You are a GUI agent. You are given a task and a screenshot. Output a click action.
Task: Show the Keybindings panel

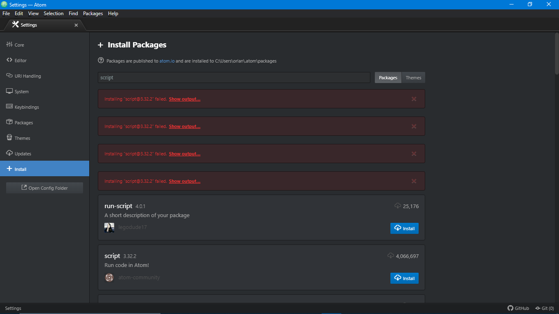click(x=45, y=107)
